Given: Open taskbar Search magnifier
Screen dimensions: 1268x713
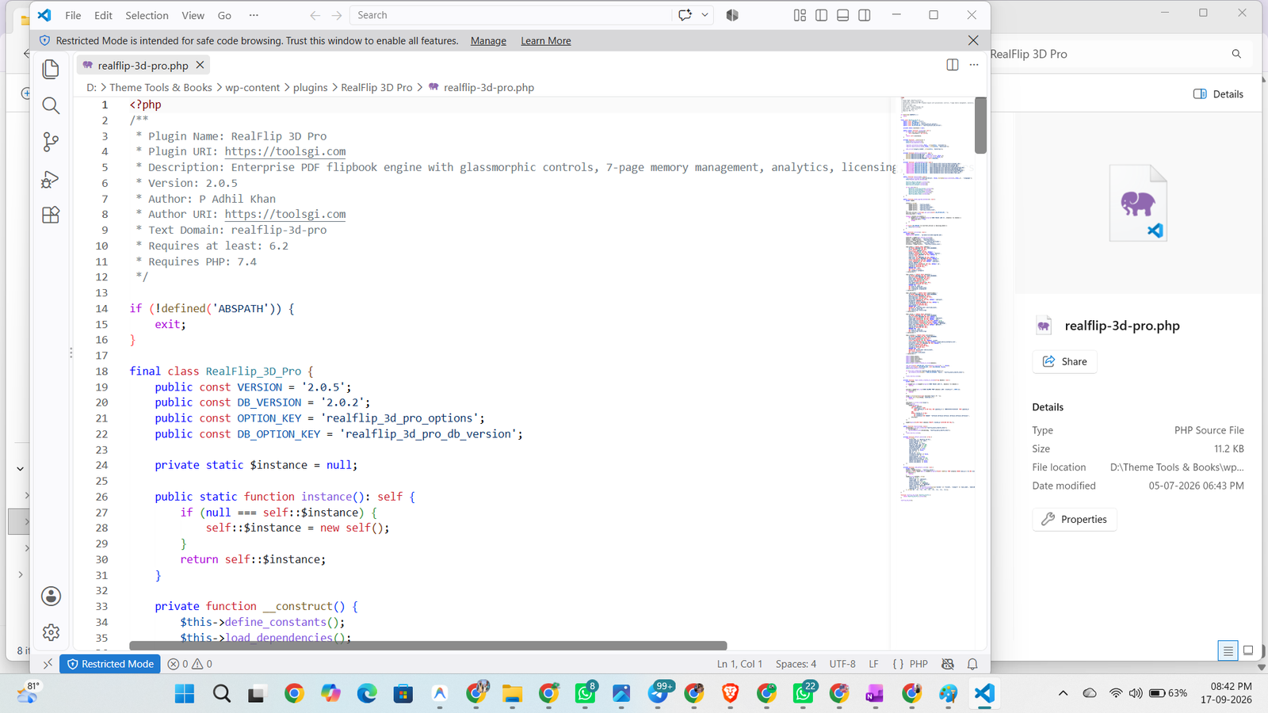Looking at the screenshot, I should [x=222, y=694].
